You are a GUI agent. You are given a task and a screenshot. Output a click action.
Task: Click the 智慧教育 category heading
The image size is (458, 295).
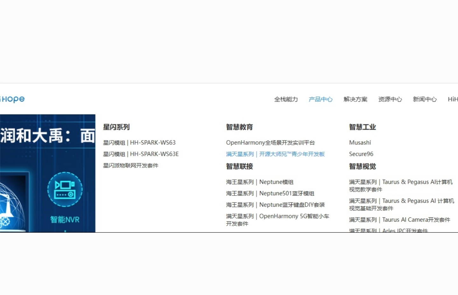[x=239, y=127]
